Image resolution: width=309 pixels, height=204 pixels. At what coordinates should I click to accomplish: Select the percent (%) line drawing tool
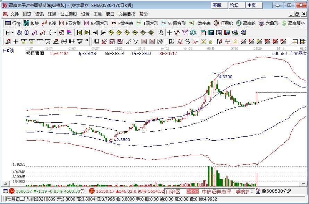187,41
